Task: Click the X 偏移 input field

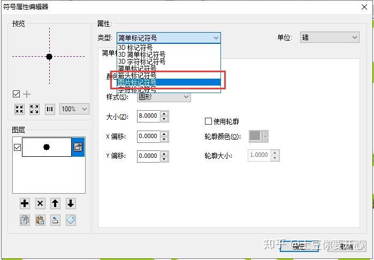Action: tap(148, 136)
